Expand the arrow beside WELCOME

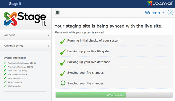pos(49,35)
